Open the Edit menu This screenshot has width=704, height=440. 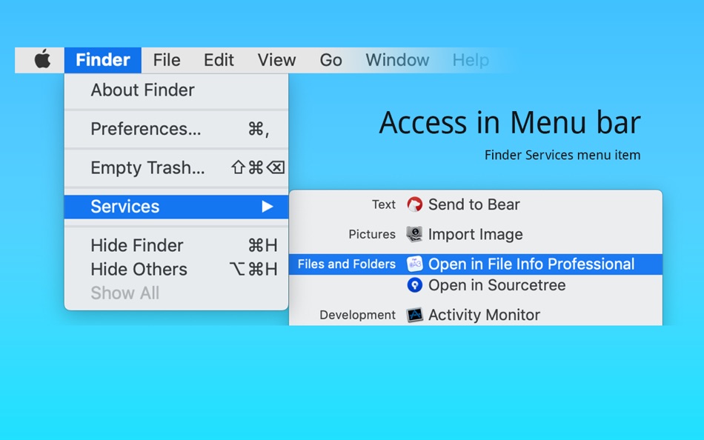(x=219, y=60)
